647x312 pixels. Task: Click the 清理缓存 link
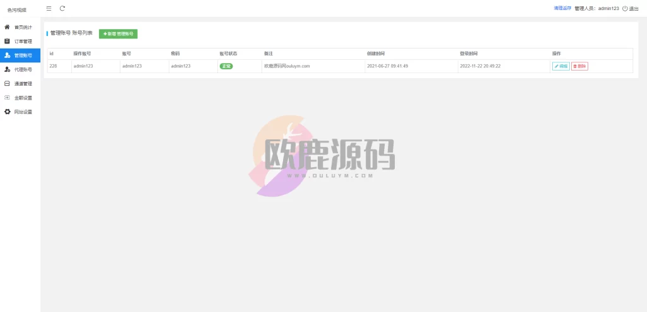[x=562, y=8]
